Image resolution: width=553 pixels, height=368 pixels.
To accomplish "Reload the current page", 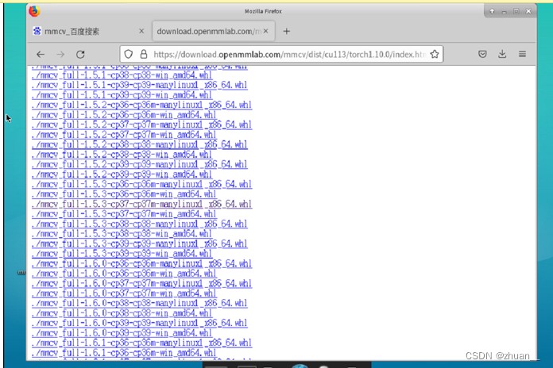I will [x=80, y=54].
